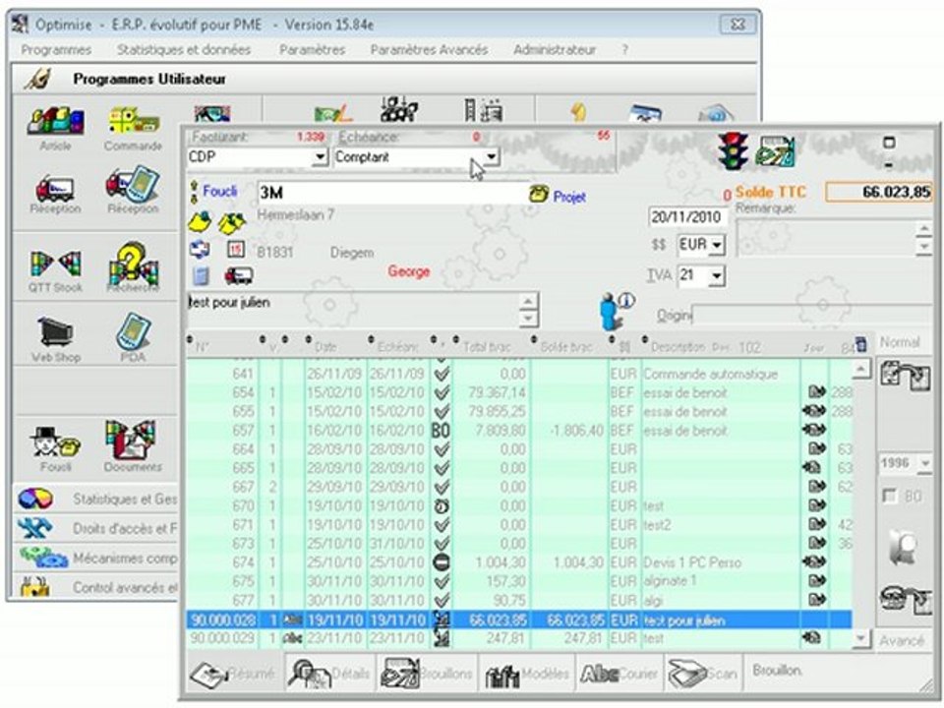The height and width of the screenshot is (708, 944).
Task: Switch to the Détails tab
Action: [x=329, y=674]
